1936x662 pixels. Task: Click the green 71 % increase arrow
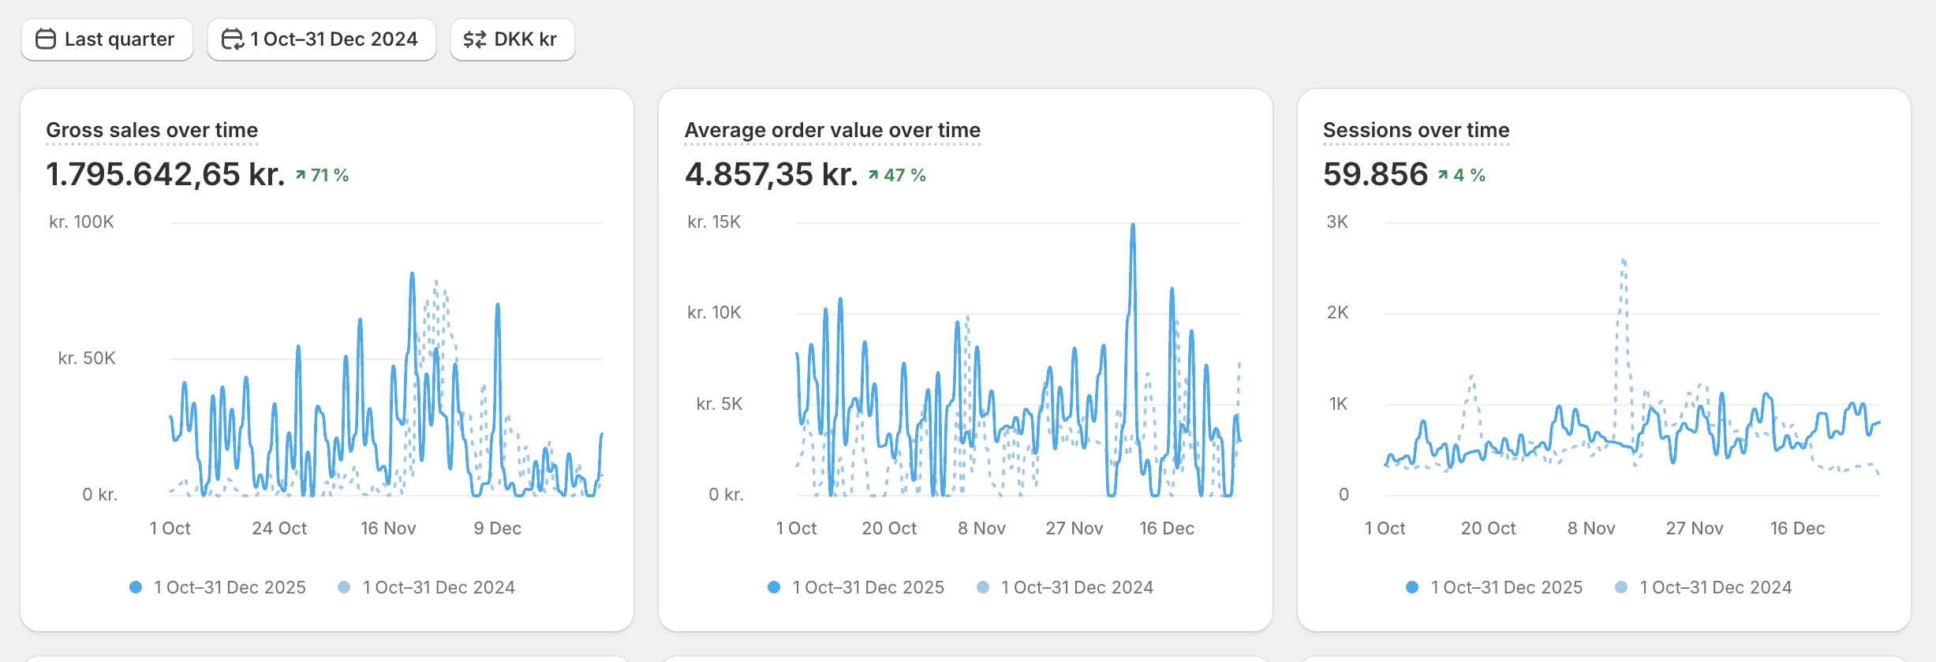(x=301, y=175)
